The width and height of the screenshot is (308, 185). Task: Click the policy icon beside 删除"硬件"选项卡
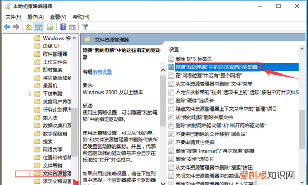171,101
